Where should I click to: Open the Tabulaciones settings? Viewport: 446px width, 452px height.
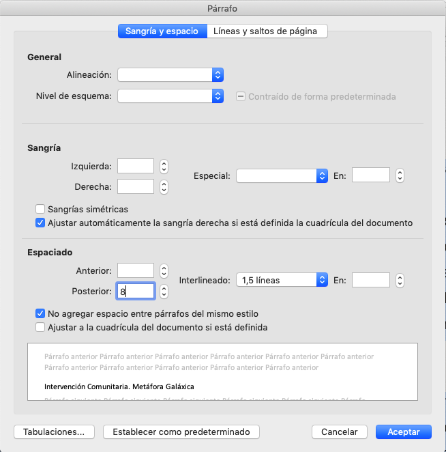coord(54,432)
